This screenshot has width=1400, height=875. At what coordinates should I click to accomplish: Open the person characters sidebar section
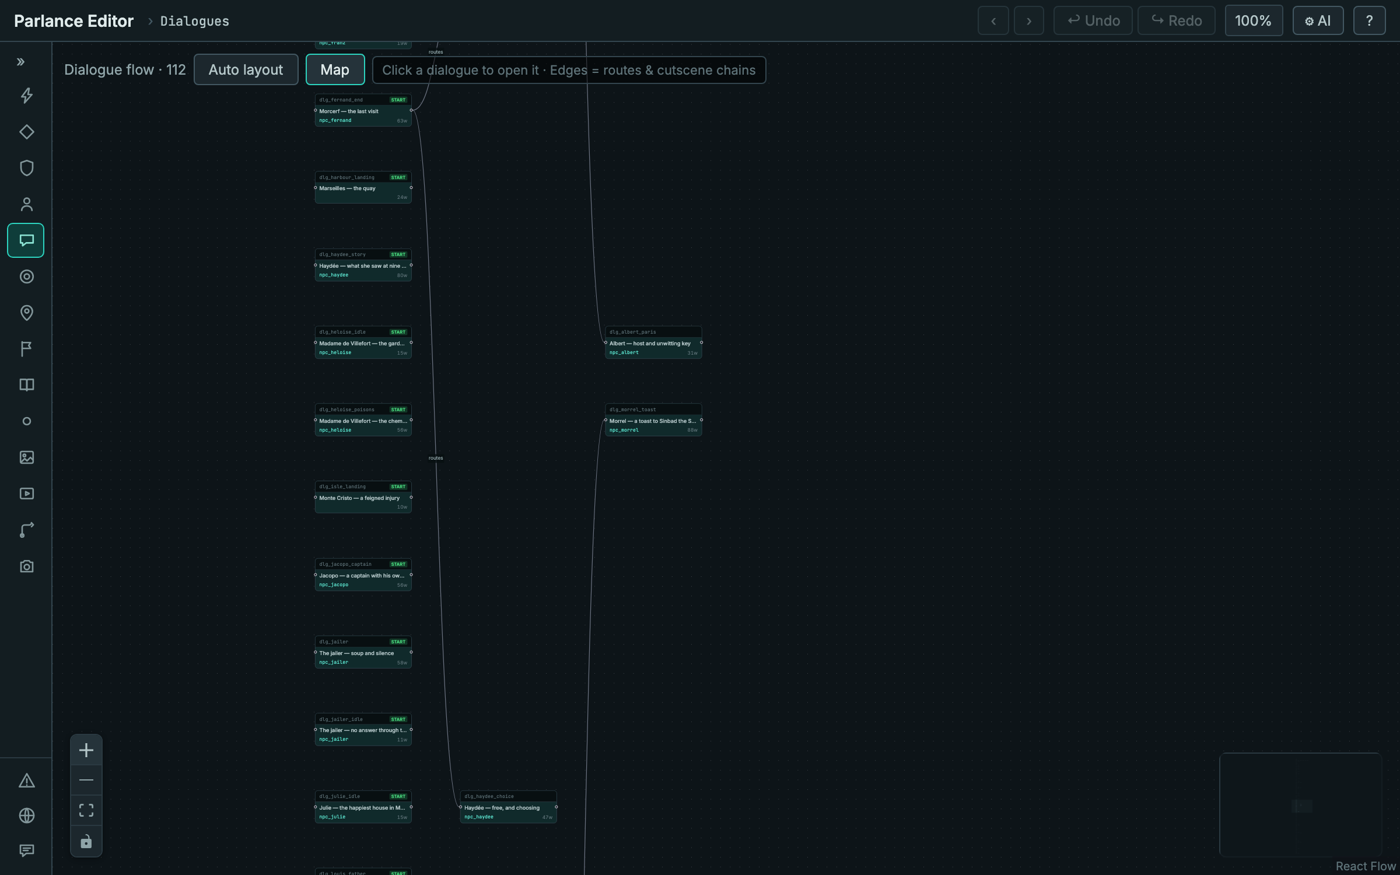[26, 204]
